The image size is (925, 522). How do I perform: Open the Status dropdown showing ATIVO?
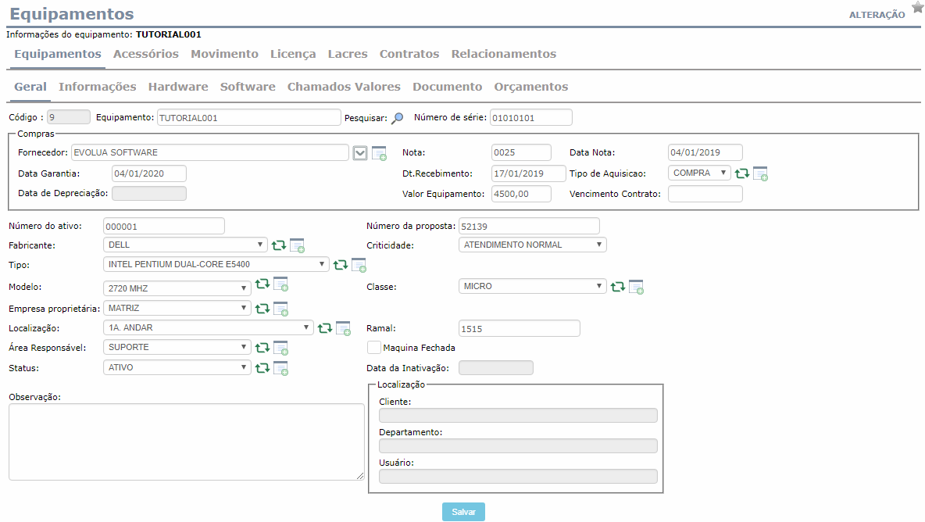177,367
